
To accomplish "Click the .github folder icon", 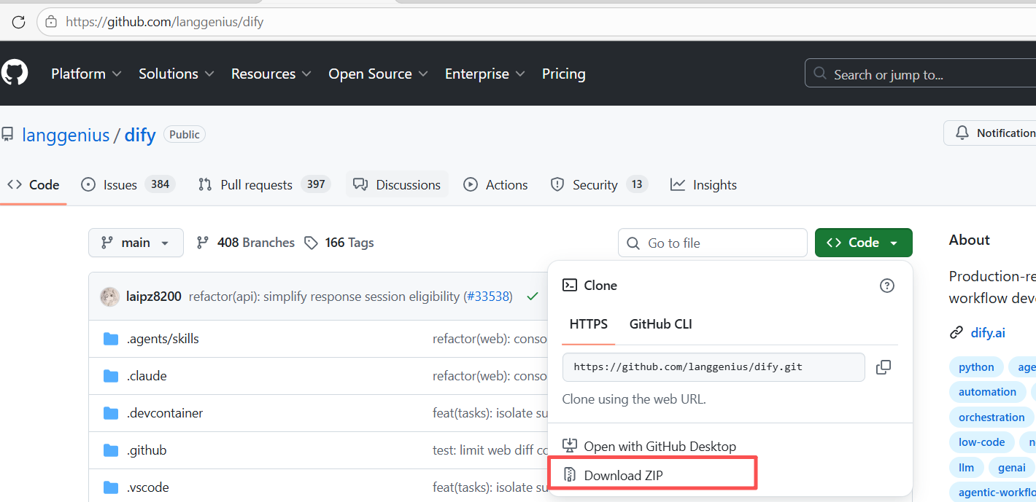I will pyautogui.click(x=111, y=450).
